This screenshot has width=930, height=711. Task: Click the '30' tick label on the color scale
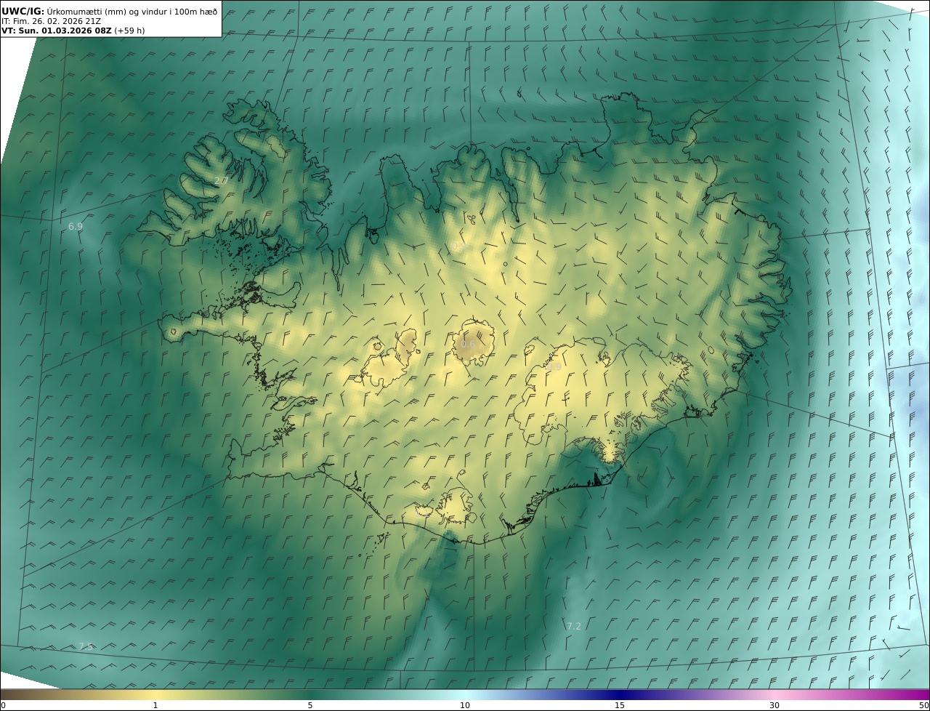point(775,705)
